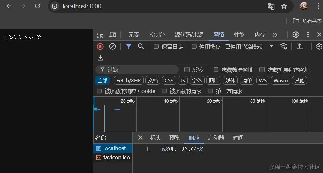
Task: Open the 性能 tab
Action: pyautogui.click(x=239, y=35)
